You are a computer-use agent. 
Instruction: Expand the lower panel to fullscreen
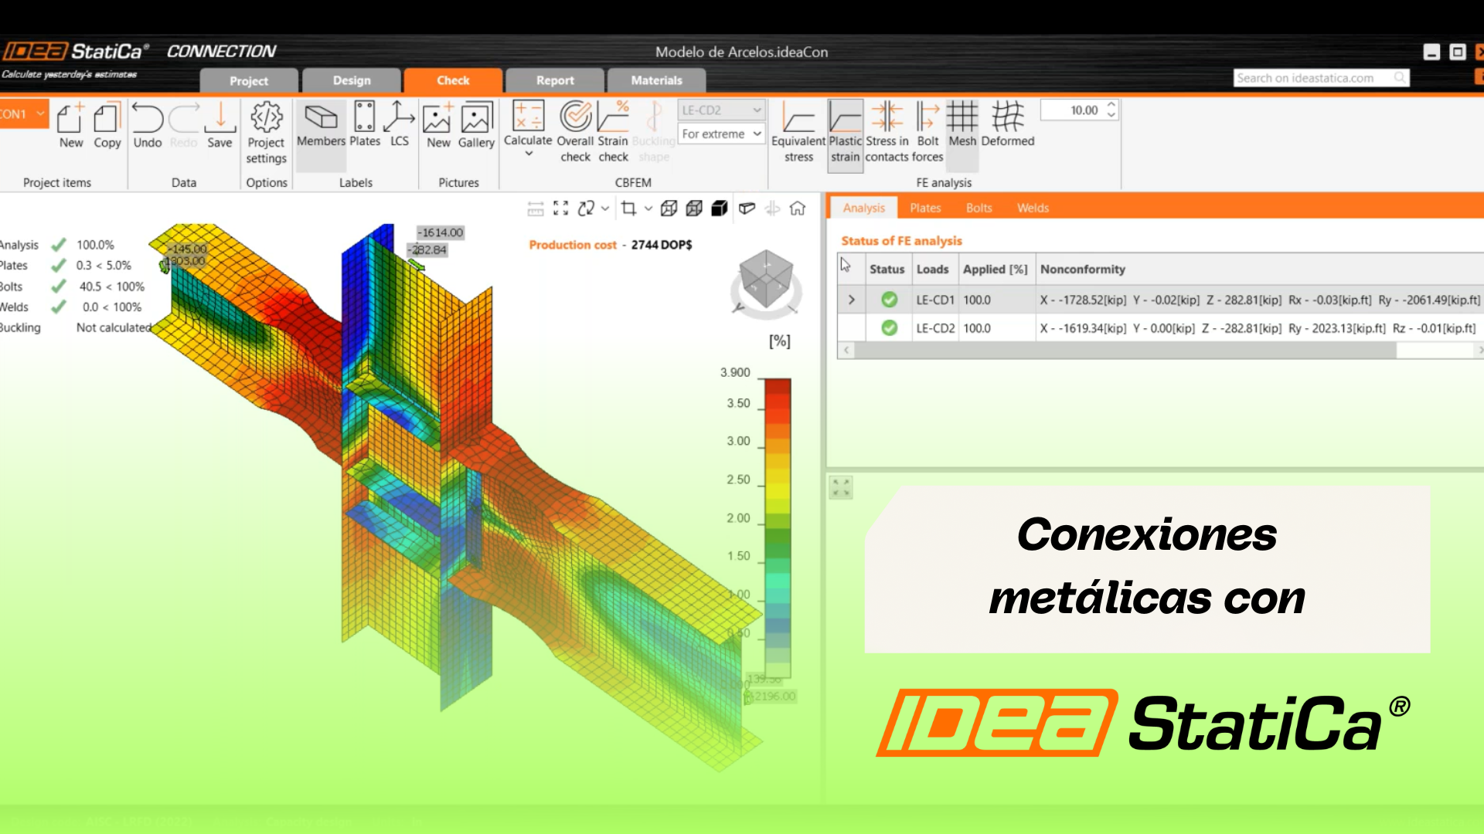click(x=841, y=487)
